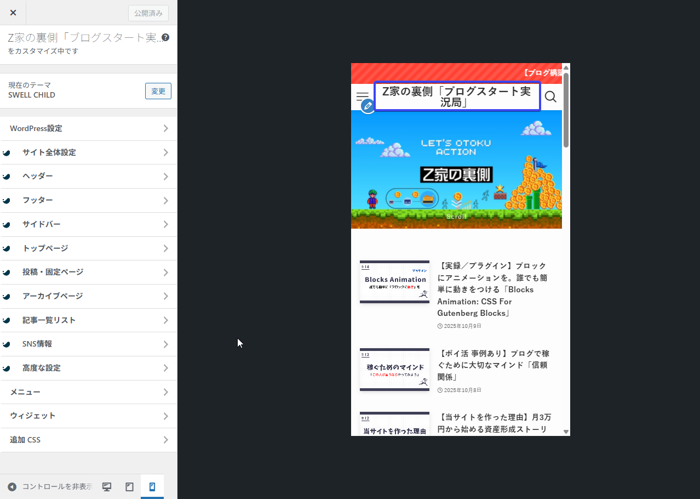Open the 稼ぐためのマインド post title link
Screen dimensions: 700x499
493,365
